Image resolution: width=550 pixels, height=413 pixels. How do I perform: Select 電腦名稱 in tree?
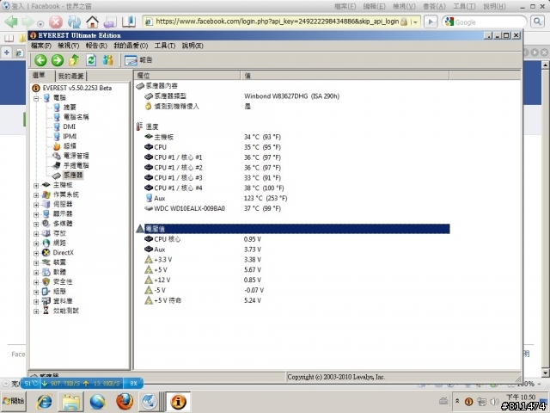[x=76, y=117]
